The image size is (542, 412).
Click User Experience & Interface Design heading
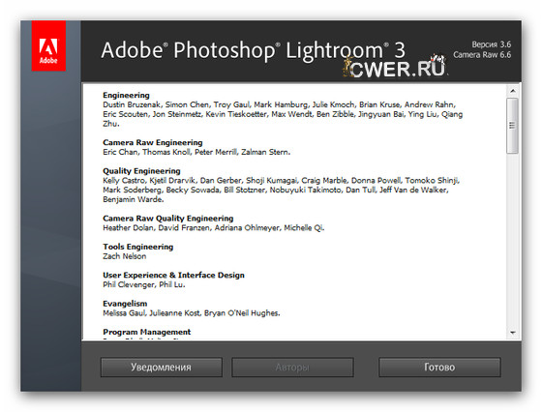(173, 276)
